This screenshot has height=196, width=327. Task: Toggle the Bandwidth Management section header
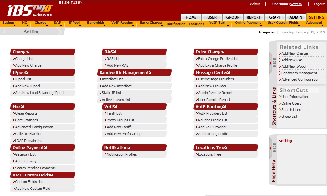click(x=125, y=73)
